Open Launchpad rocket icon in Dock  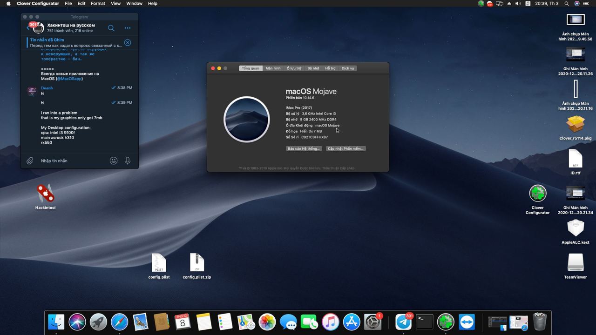coord(98,322)
